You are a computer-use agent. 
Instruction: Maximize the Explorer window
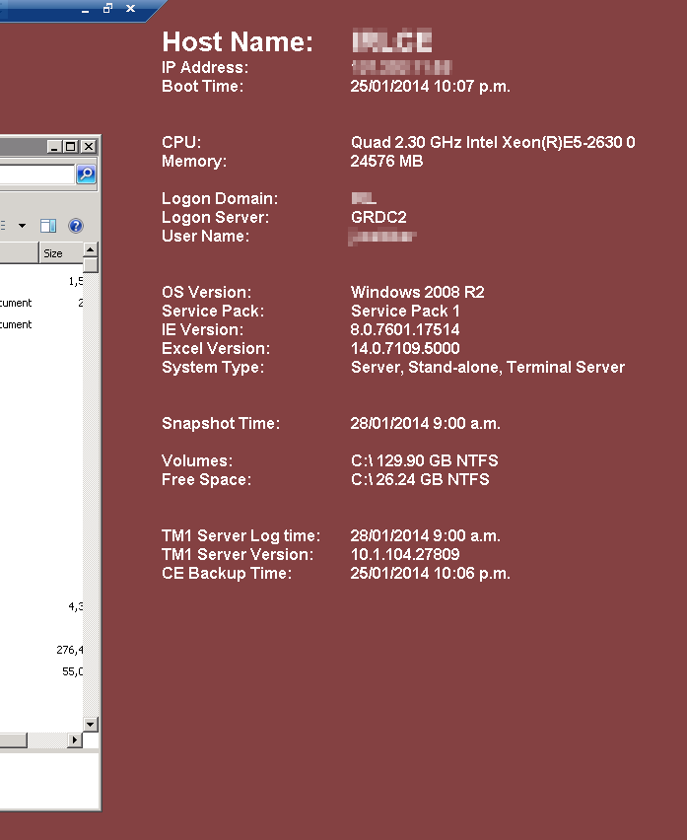click(x=70, y=147)
